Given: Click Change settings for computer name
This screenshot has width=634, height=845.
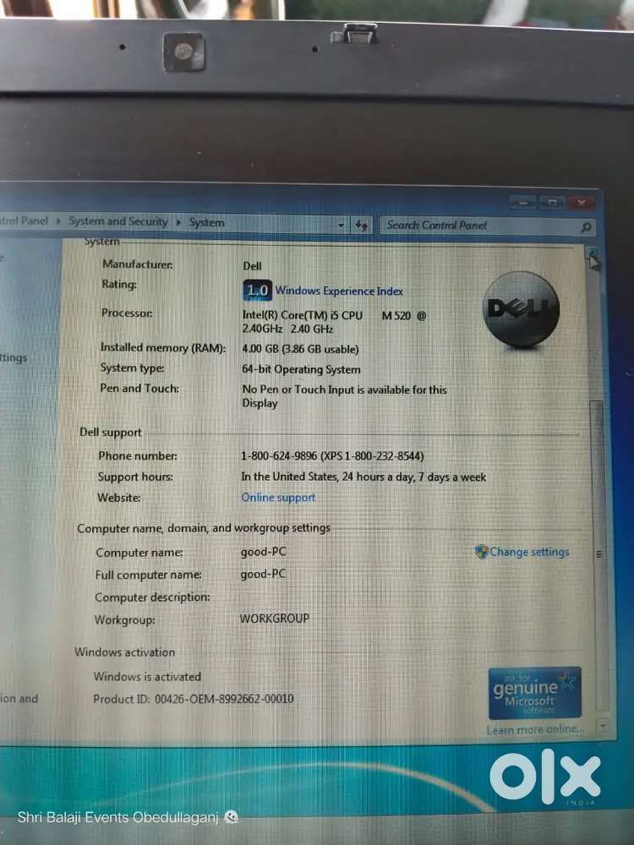Looking at the screenshot, I should 529,552.
